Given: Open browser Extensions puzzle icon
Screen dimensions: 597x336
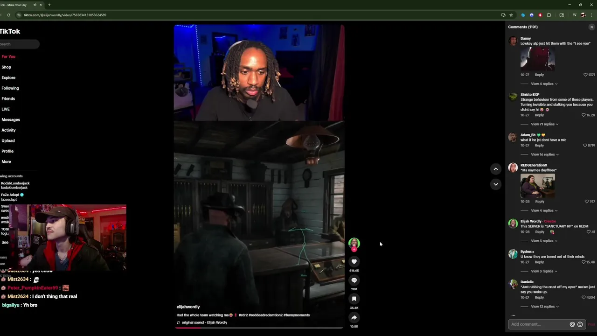Looking at the screenshot, I should pyautogui.click(x=549, y=15).
